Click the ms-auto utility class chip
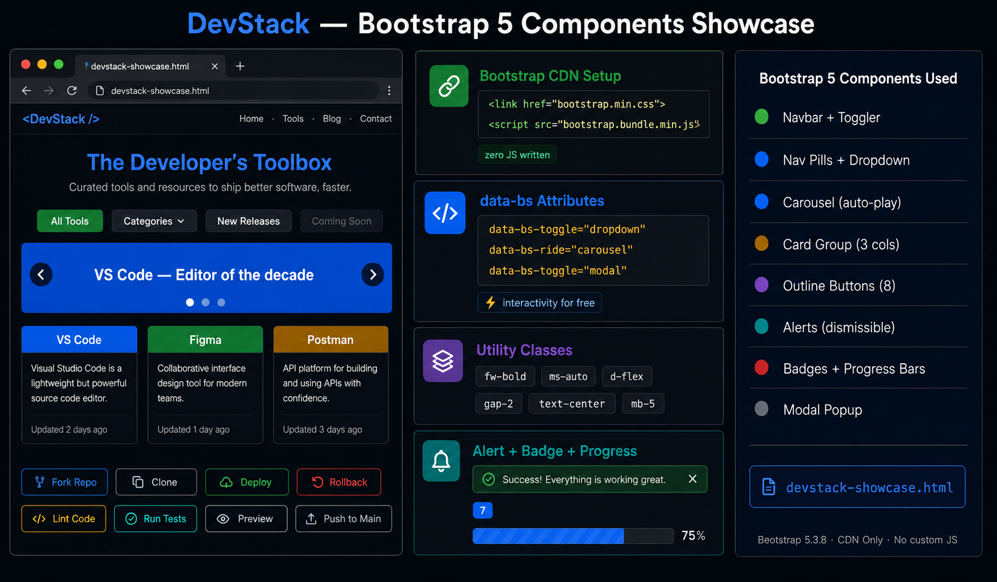 pyautogui.click(x=568, y=377)
